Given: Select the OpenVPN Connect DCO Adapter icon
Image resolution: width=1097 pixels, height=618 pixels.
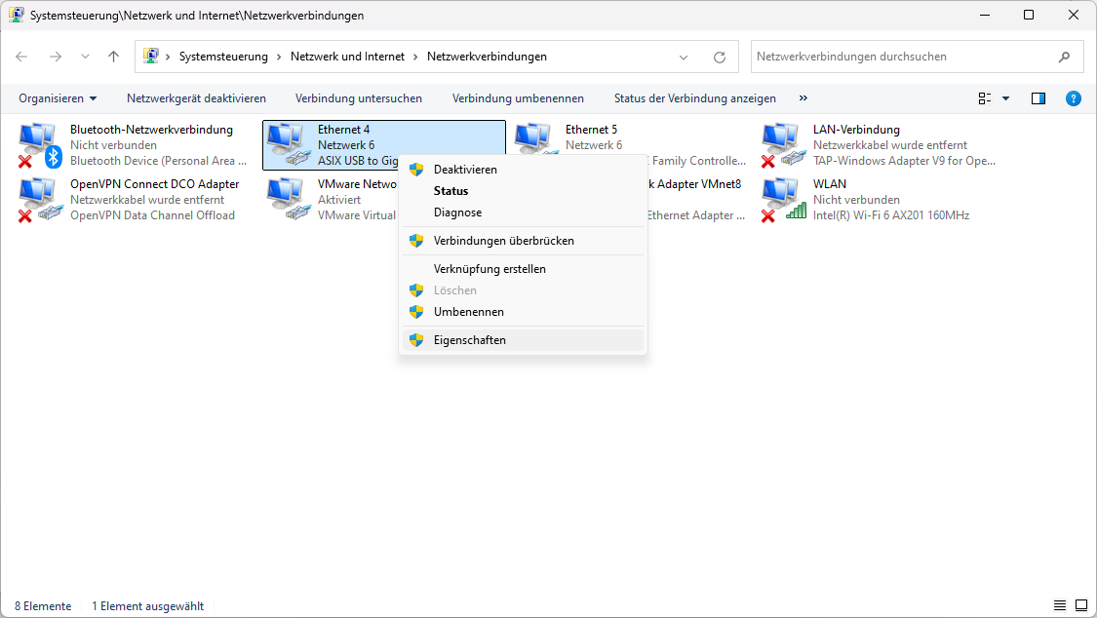Looking at the screenshot, I should click(39, 199).
